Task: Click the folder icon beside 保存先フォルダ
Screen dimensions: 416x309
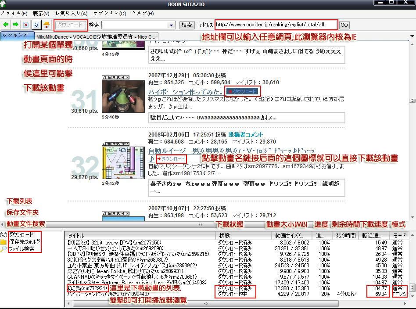Action: click(x=4, y=241)
